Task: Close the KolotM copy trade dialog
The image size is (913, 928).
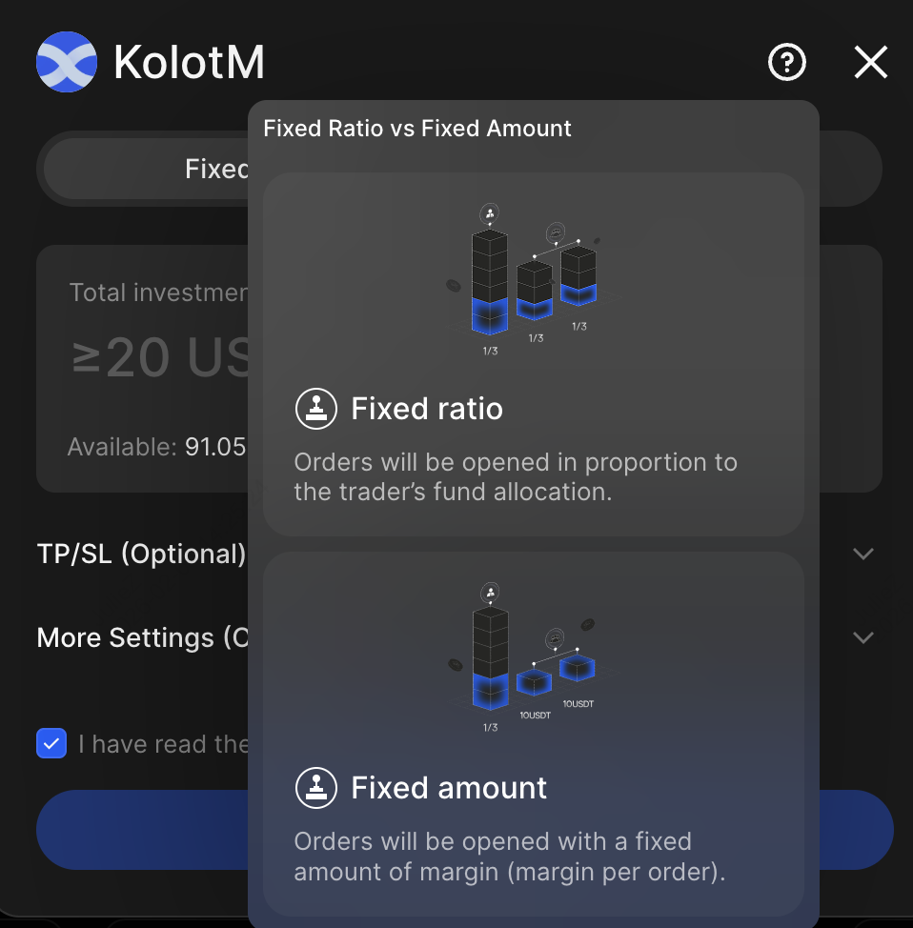Action: click(870, 63)
